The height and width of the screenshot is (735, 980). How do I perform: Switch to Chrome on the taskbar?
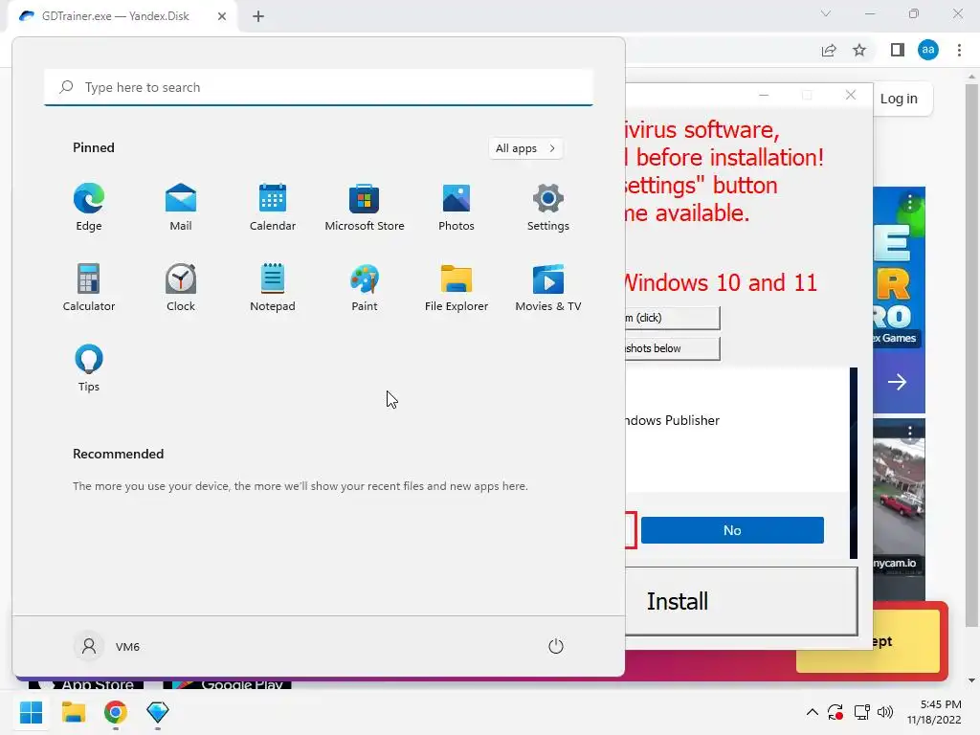(x=116, y=712)
